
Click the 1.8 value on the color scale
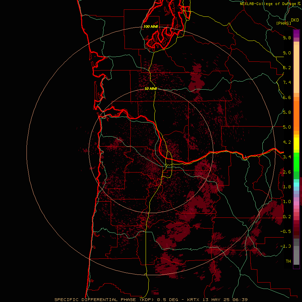tap(287, 187)
